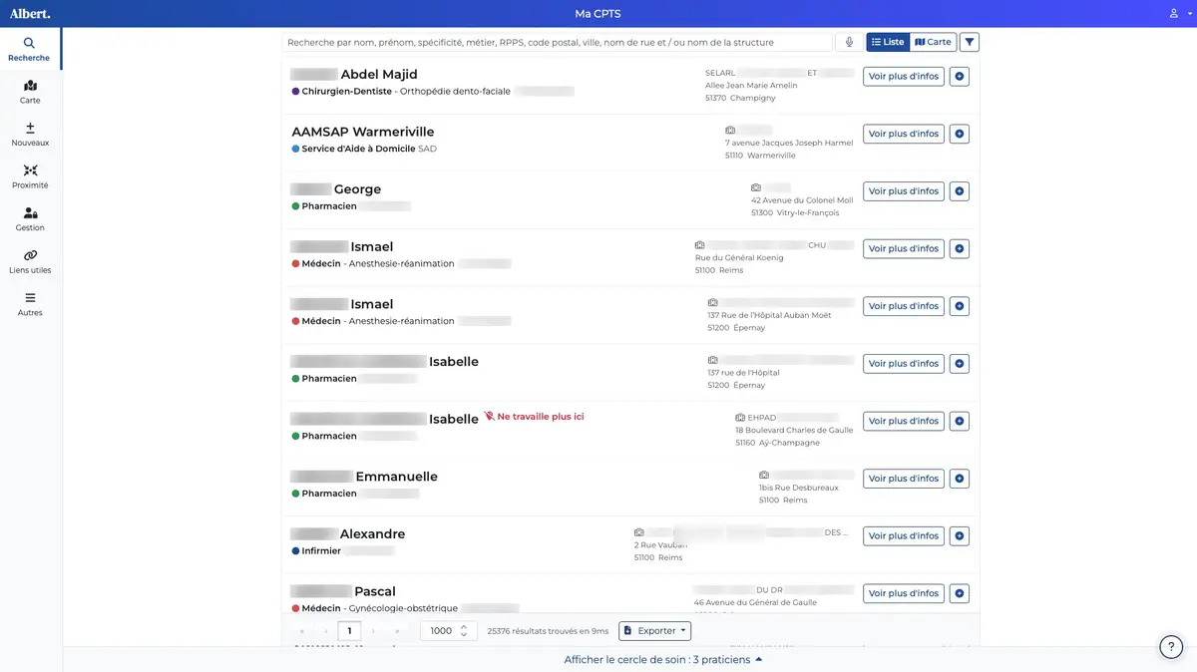Viewport: 1197px width, 672px height.
Task: Open the Autres sidebar menu
Action: pyautogui.click(x=30, y=304)
